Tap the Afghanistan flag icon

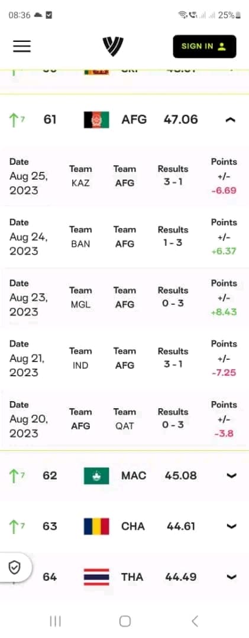pos(96,119)
